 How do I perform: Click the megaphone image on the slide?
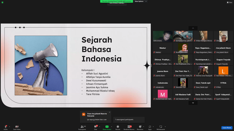tap(41, 65)
